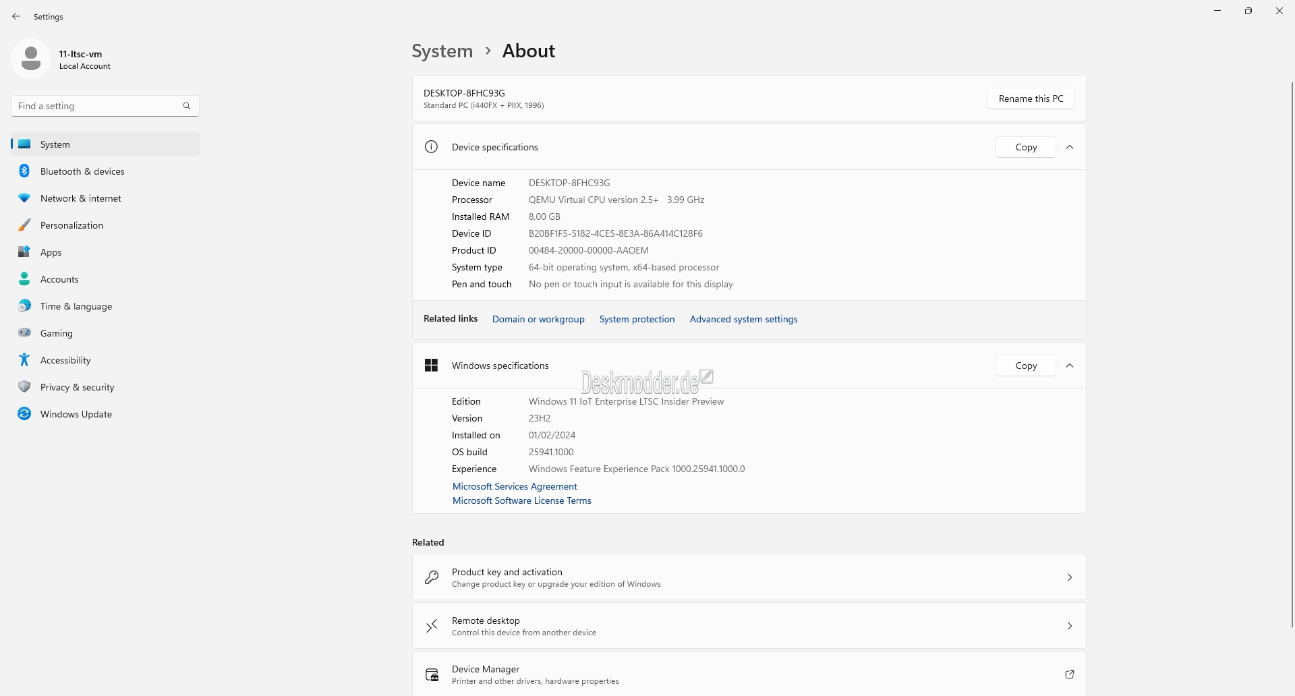Click the key icon for Product key and activation
Viewport: 1295px width, 696px height.
tap(432, 577)
